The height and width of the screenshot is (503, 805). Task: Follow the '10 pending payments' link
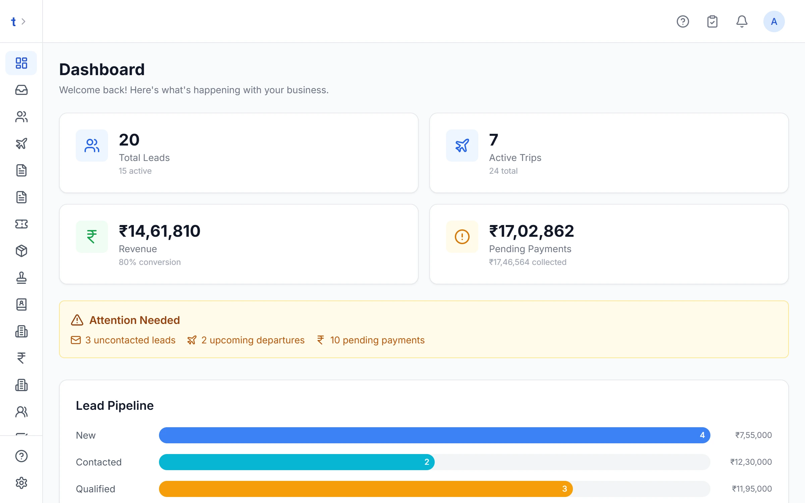pos(371,340)
